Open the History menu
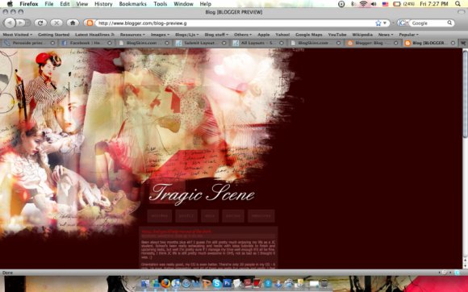Viewport: 468px width, 292px height. (x=103, y=4)
